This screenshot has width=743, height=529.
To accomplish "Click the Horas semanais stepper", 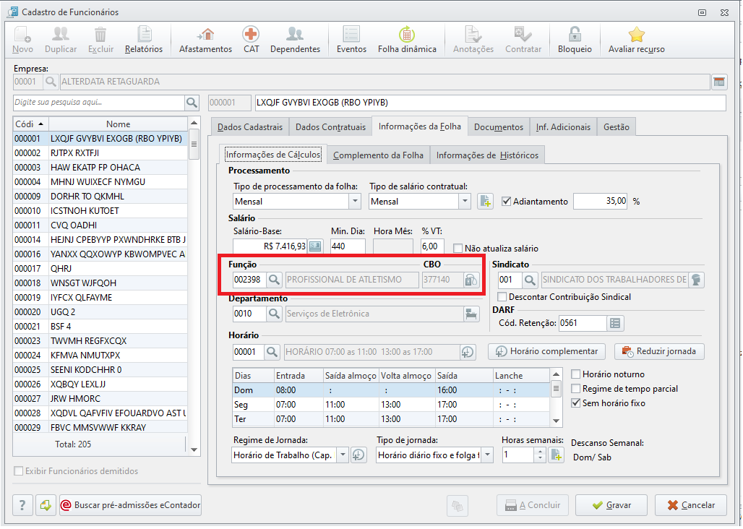I will click(x=540, y=455).
